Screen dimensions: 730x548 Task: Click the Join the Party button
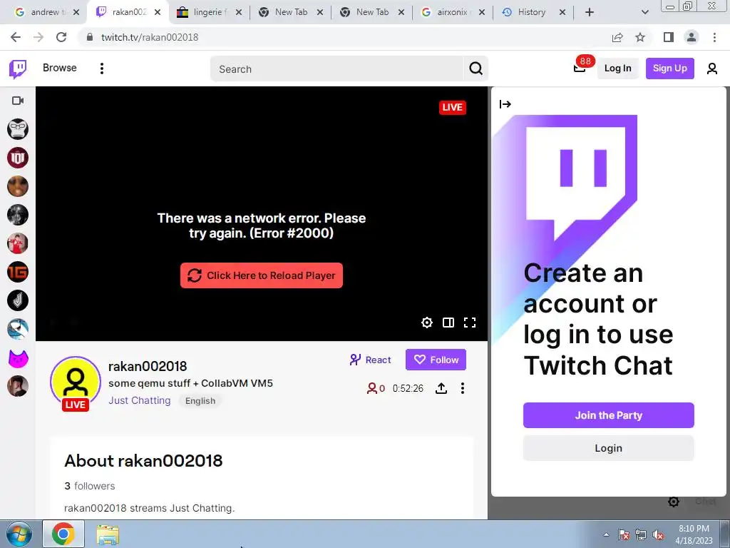click(609, 415)
